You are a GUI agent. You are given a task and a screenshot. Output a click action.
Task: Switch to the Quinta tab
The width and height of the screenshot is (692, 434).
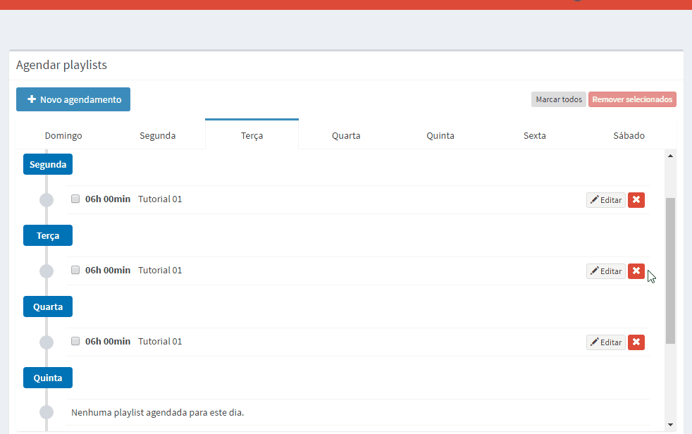tap(440, 135)
